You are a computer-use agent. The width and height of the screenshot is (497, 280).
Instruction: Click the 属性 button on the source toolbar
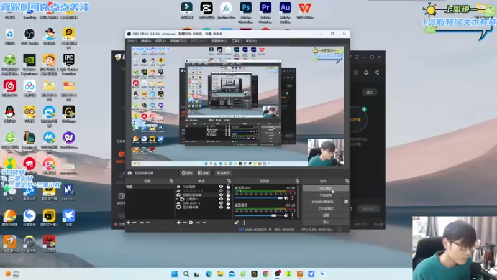click(187, 173)
